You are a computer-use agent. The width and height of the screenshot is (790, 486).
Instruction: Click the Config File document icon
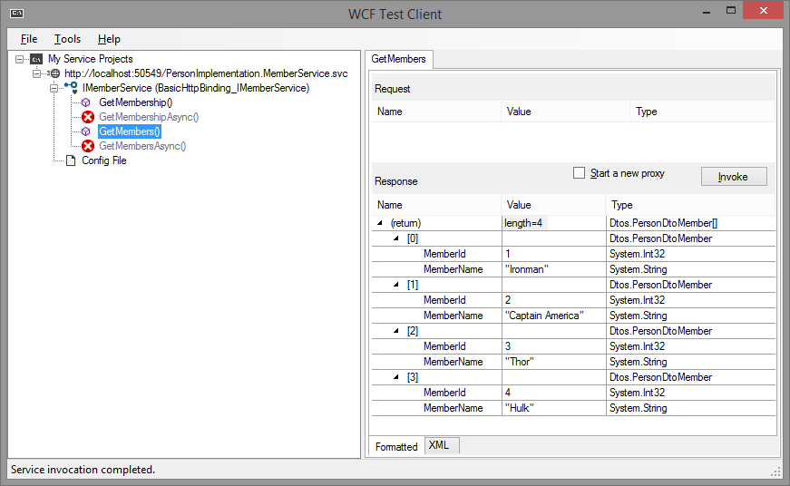click(x=71, y=160)
